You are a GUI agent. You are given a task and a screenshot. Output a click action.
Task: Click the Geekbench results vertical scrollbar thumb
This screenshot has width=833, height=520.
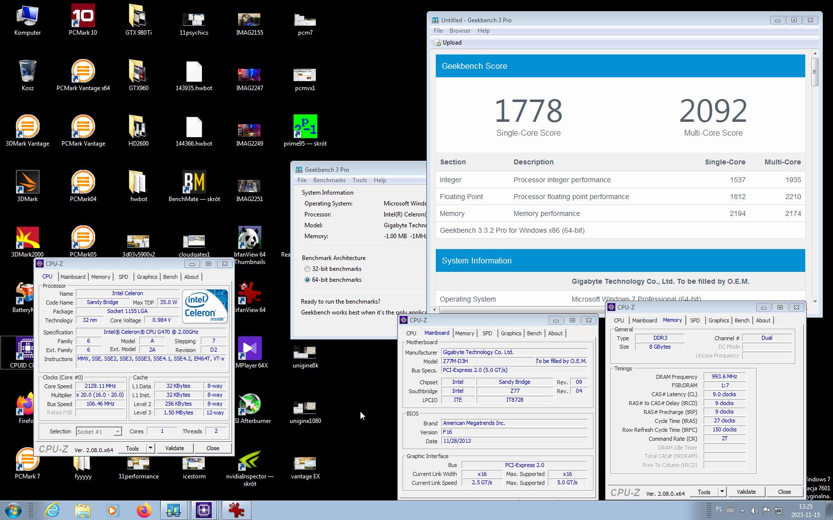815,72
